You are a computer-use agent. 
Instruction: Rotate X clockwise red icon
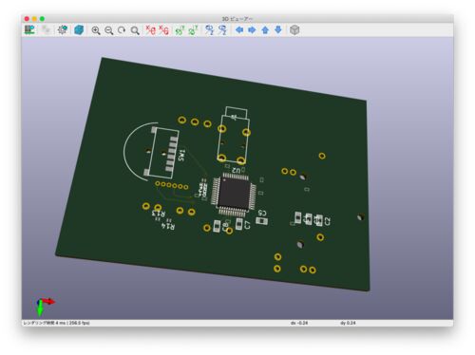(x=151, y=30)
